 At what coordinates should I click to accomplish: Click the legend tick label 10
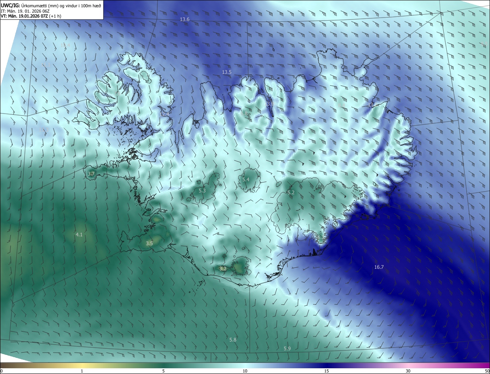245,371
